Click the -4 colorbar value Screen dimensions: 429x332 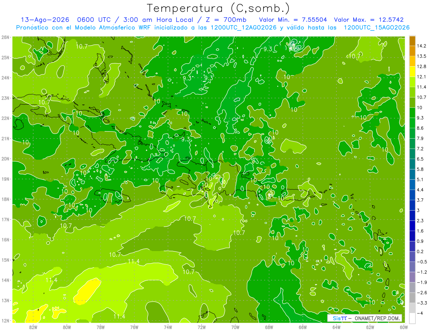(x=420, y=313)
